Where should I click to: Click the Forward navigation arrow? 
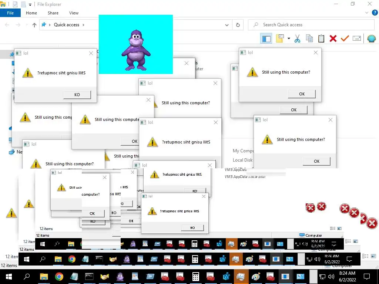[18, 25]
